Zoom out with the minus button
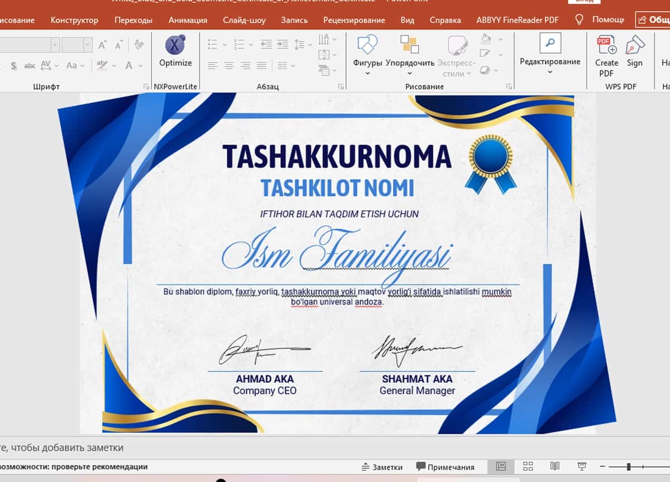Viewport: 670px width, 482px height. (x=601, y=466)
